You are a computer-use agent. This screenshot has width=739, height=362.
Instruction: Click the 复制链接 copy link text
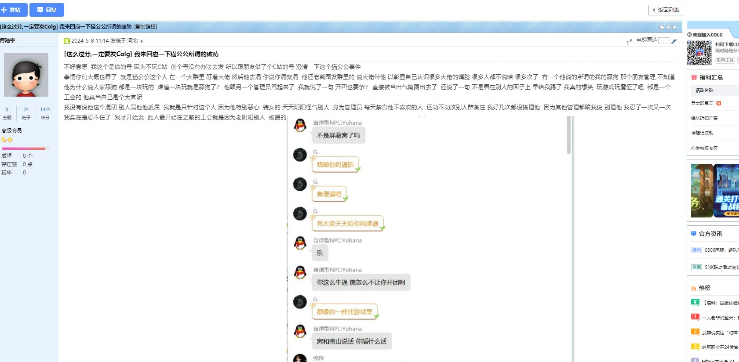click(x=145, y=27)
